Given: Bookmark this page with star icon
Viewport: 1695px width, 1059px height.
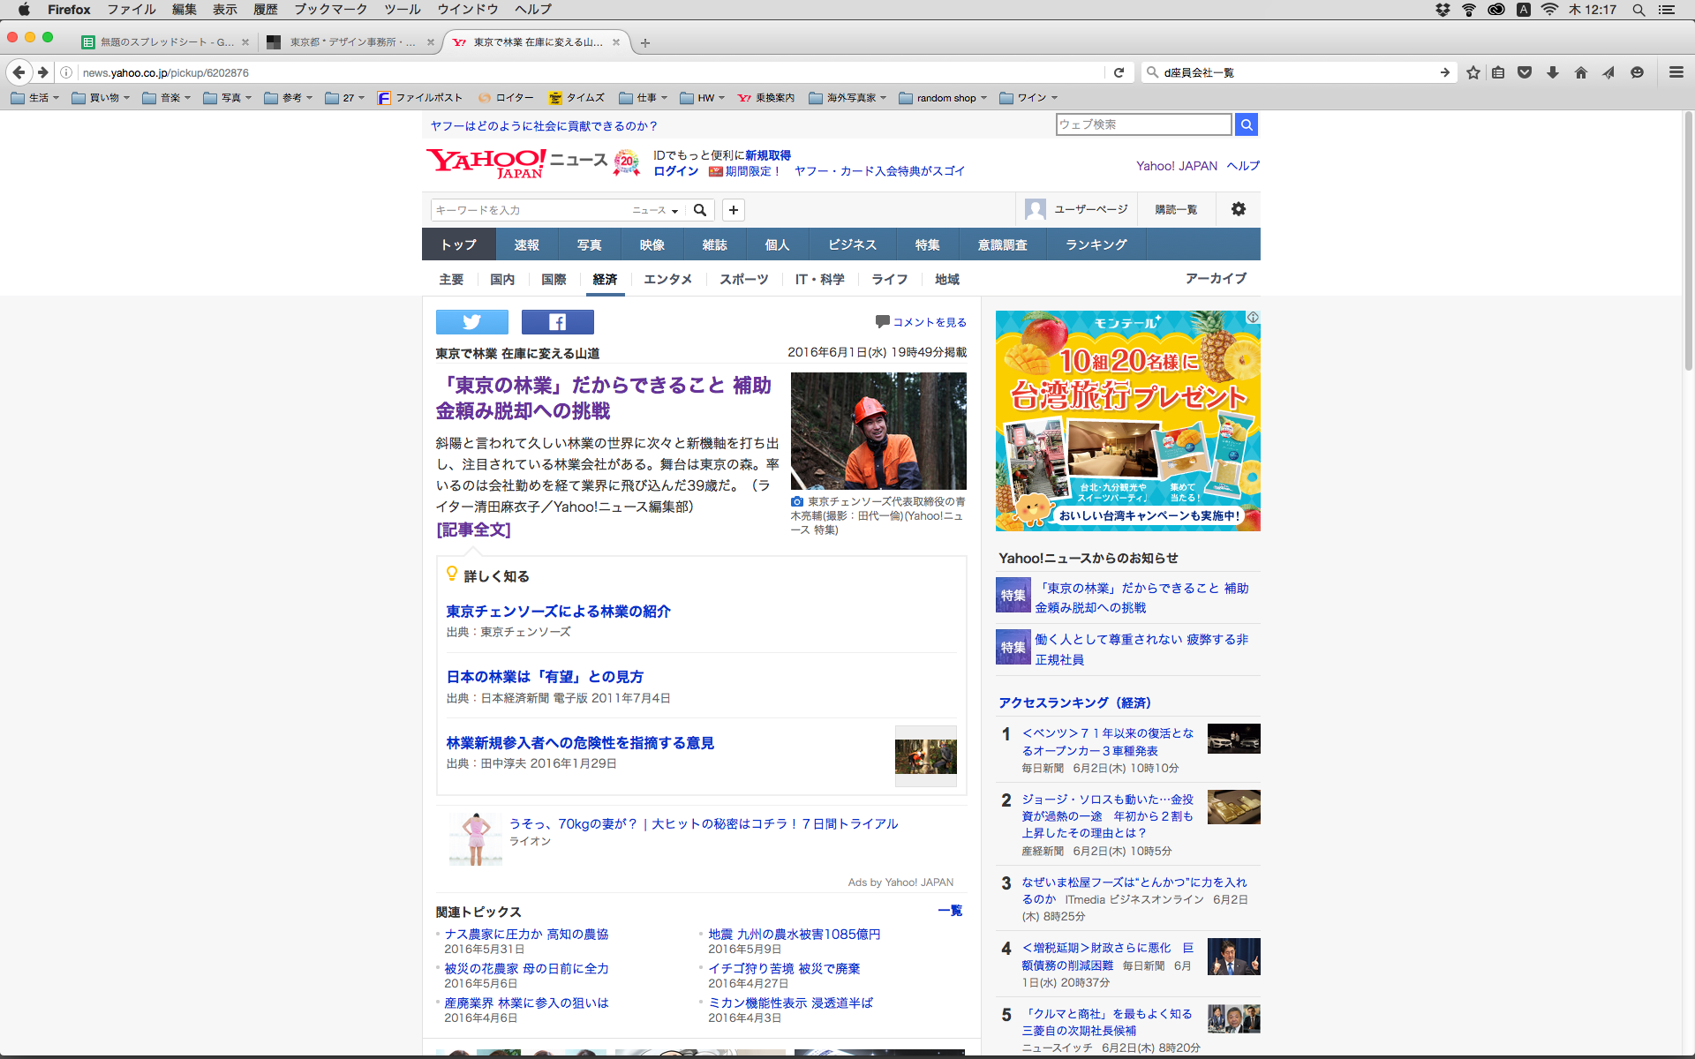Looking at the screenshot, I should [1473, 72].
